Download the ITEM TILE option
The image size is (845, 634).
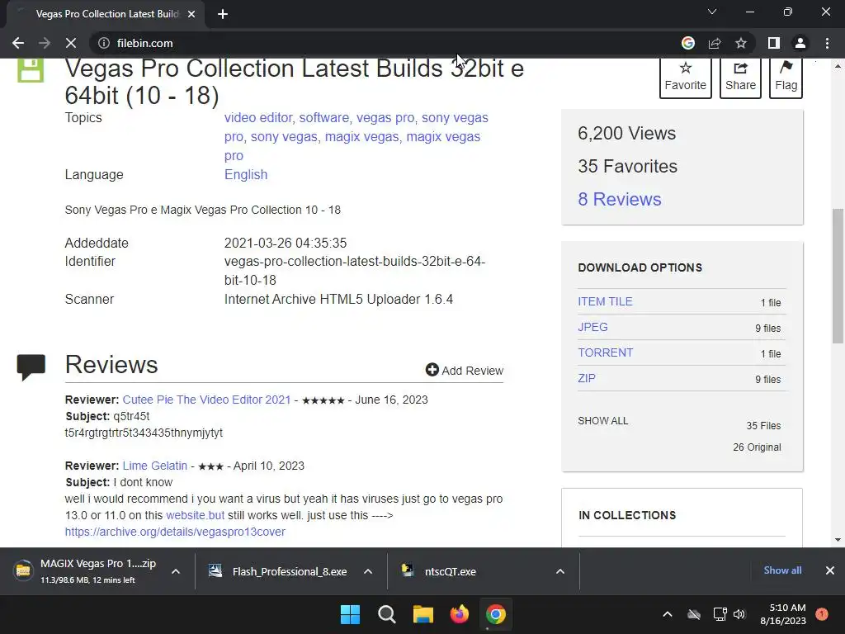(605, 301)
